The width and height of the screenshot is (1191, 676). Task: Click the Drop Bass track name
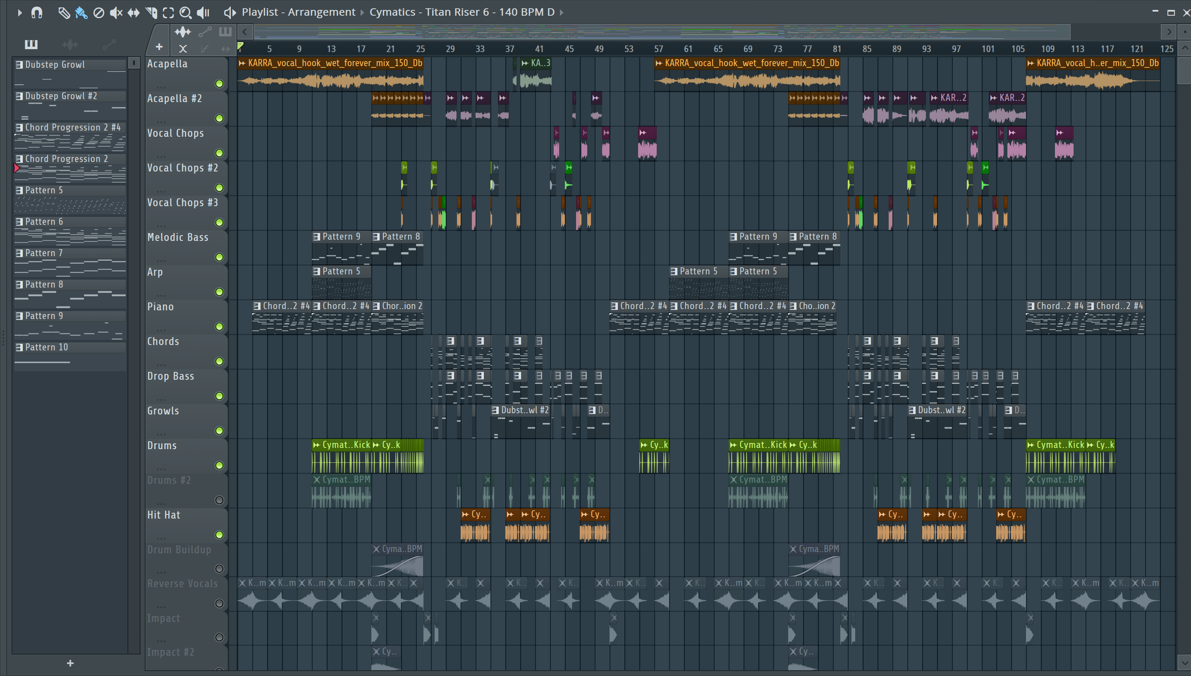pyautogui.click(x=170, y=376)
